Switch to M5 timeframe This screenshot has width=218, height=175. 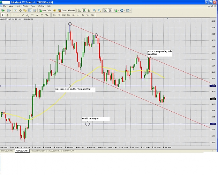(x=59, y=15)
